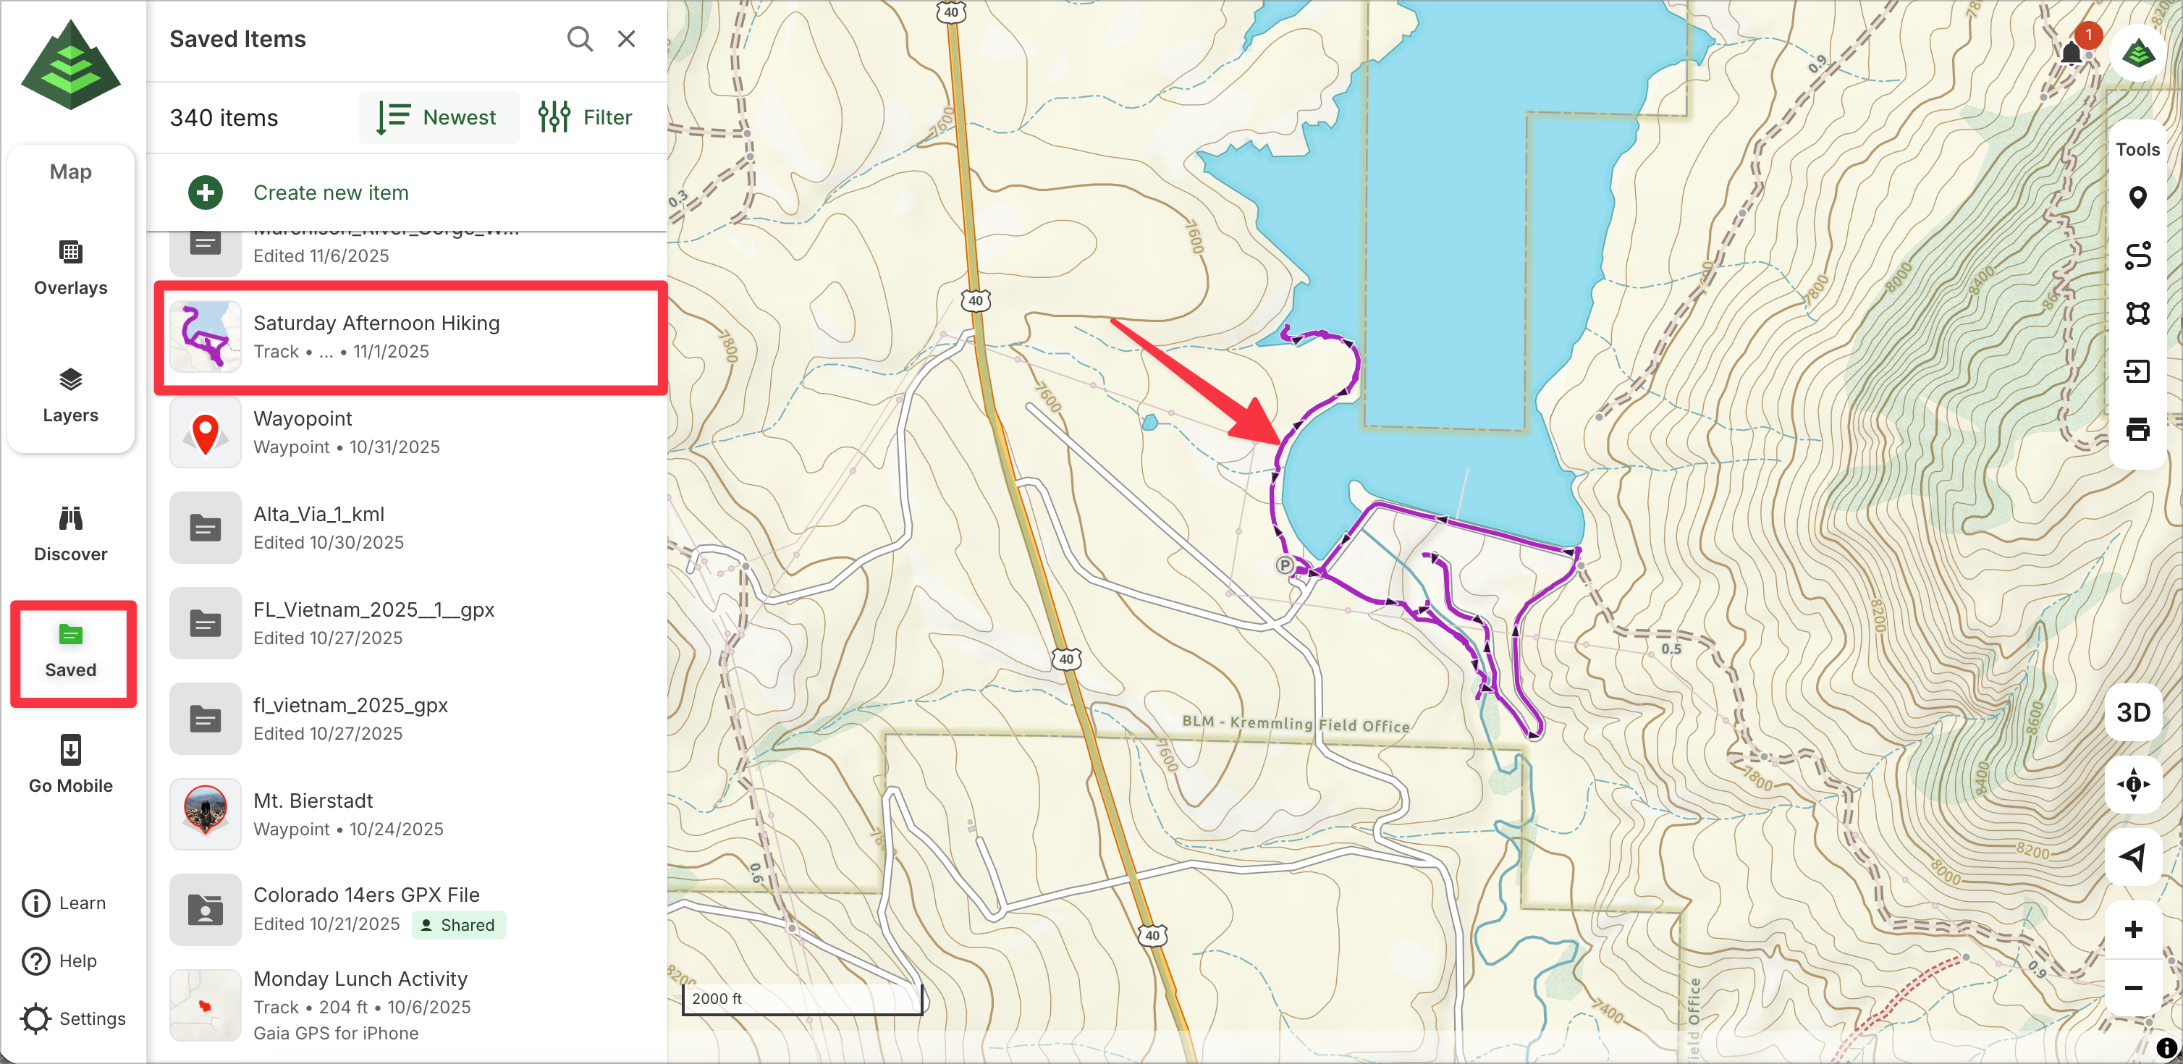This screenshot has height=1064, width=2183.
Task: Open Saturday Afternoon Hiking track thumbnail
Action: point(206,337)
